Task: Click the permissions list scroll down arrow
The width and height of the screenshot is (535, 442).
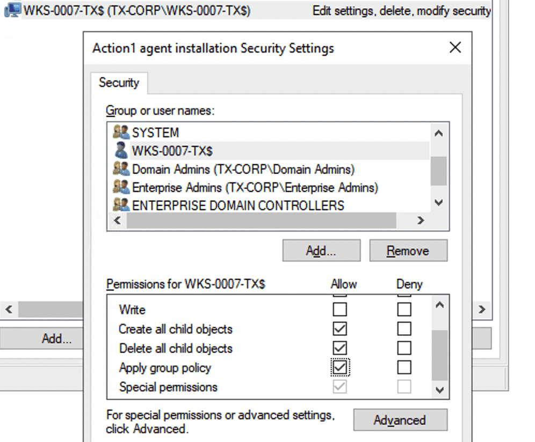Action: (x=440, y=389)
